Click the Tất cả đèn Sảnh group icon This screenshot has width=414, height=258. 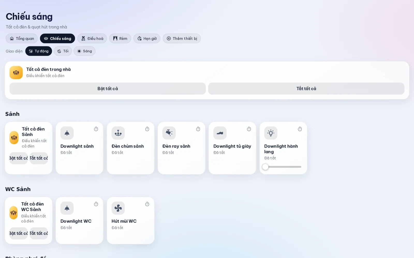pyautogui.click(x=14, y=138)
